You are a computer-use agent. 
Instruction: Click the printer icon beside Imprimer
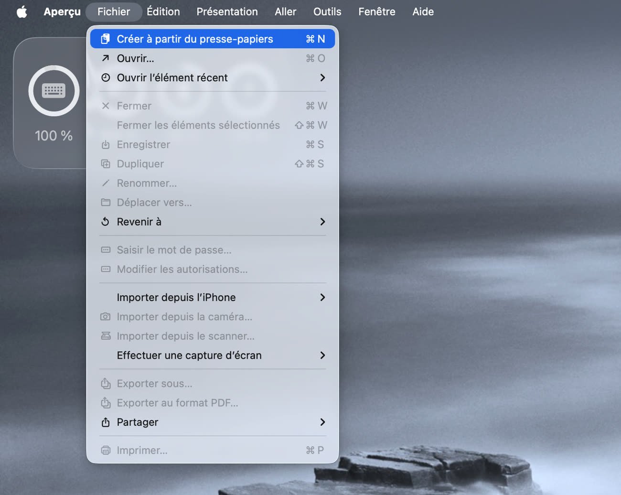[106, 451]
